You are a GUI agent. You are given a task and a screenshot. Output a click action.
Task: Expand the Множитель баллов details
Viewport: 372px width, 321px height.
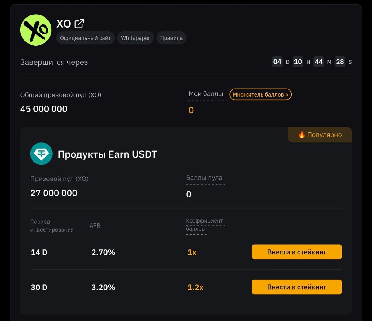point(260,94)
